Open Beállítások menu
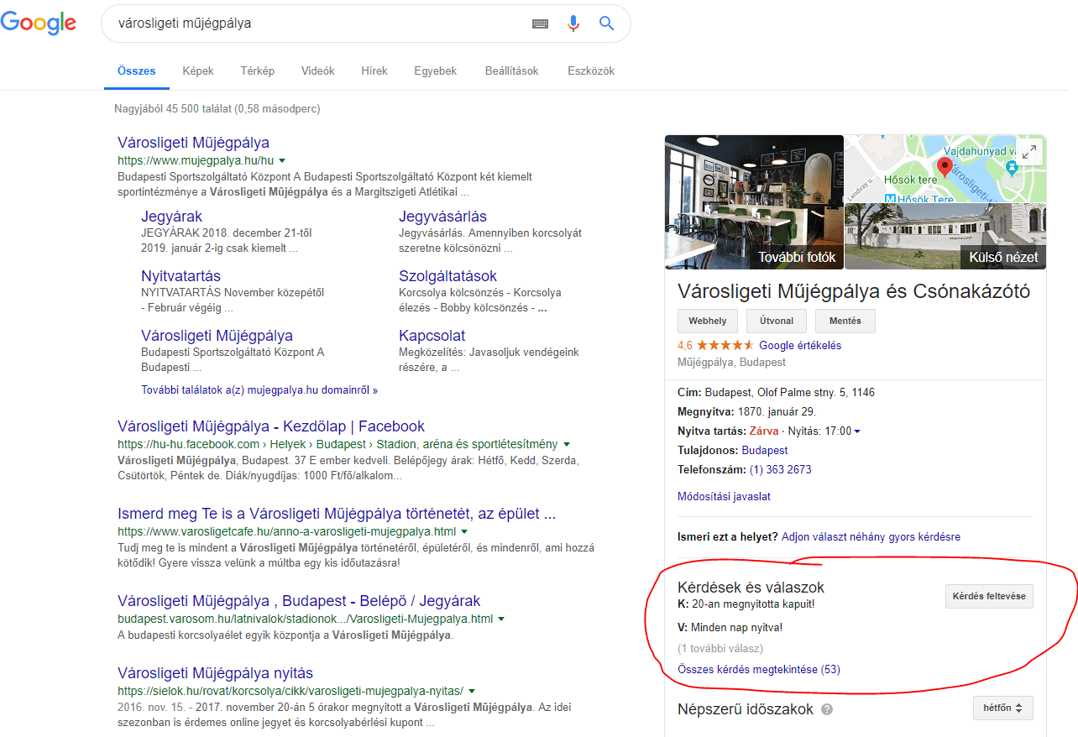1078x737 pixels. [511, 71]
